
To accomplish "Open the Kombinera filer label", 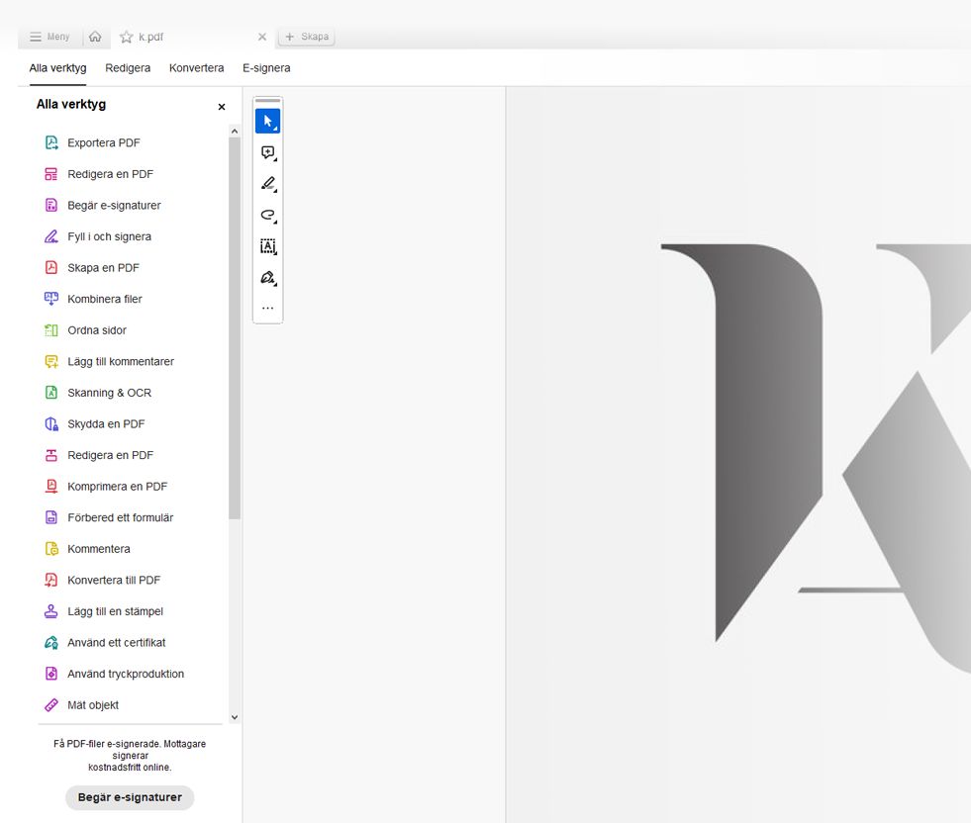I will 105,299.
